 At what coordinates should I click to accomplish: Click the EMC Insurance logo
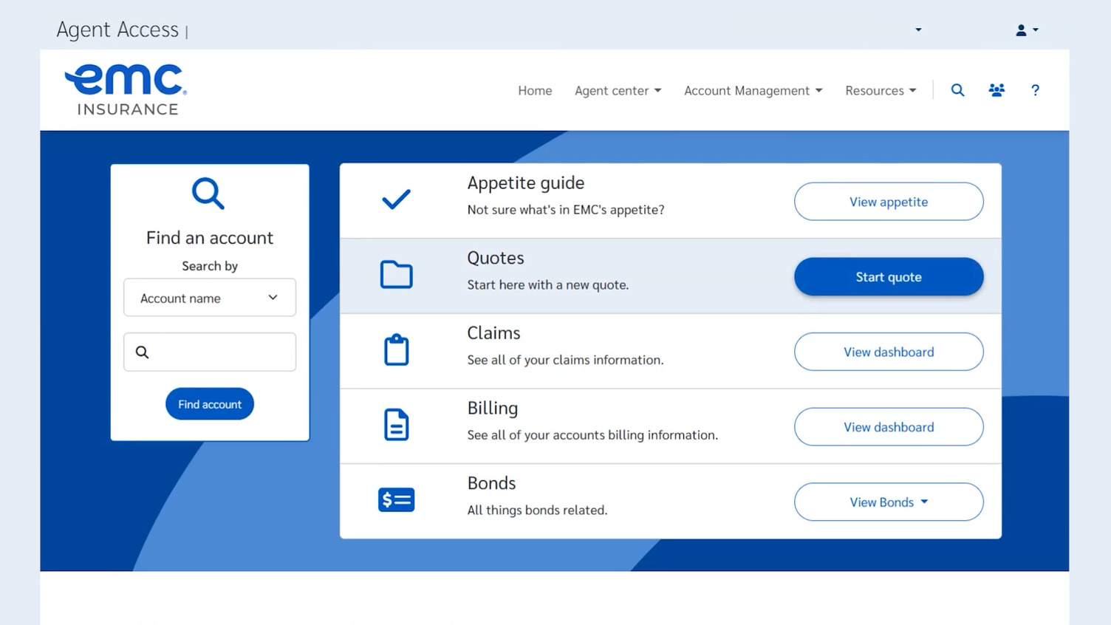pyautogui.click(x=126, y=89)
